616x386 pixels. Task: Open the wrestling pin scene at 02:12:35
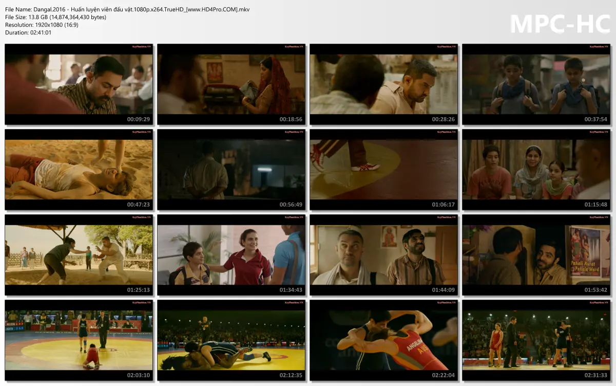coord(231,340)
